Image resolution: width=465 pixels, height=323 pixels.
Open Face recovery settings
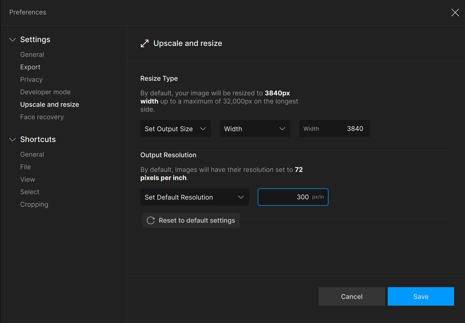42,117
